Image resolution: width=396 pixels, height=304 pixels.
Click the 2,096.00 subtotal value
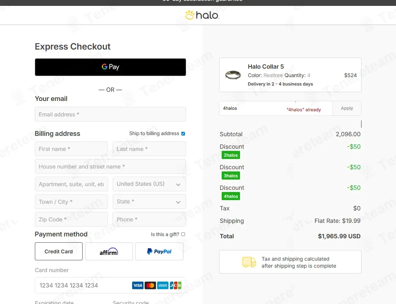coord(348,134)
